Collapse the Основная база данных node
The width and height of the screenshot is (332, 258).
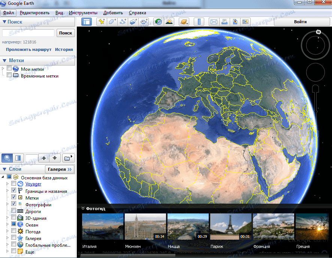(3, 177)
